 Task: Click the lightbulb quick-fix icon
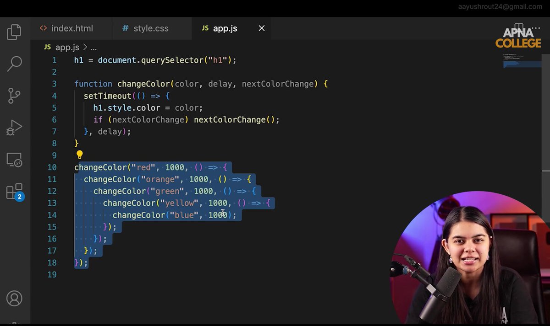tap(79, 155)
